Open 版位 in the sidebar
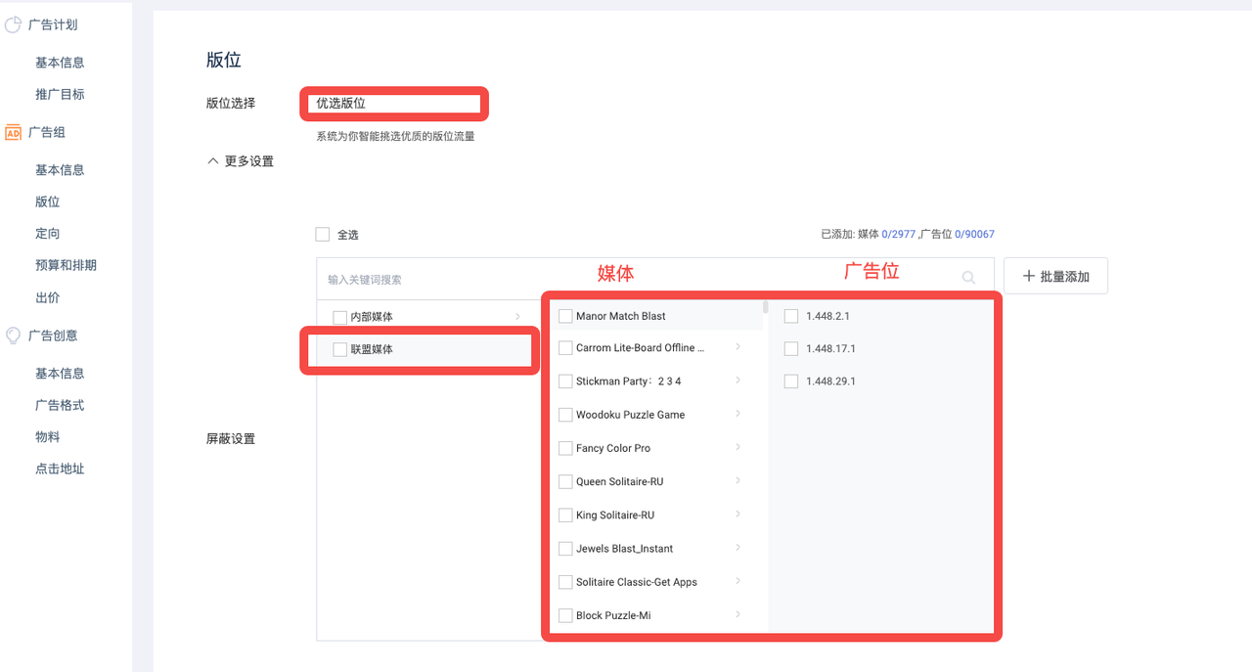 coord(48,202)
